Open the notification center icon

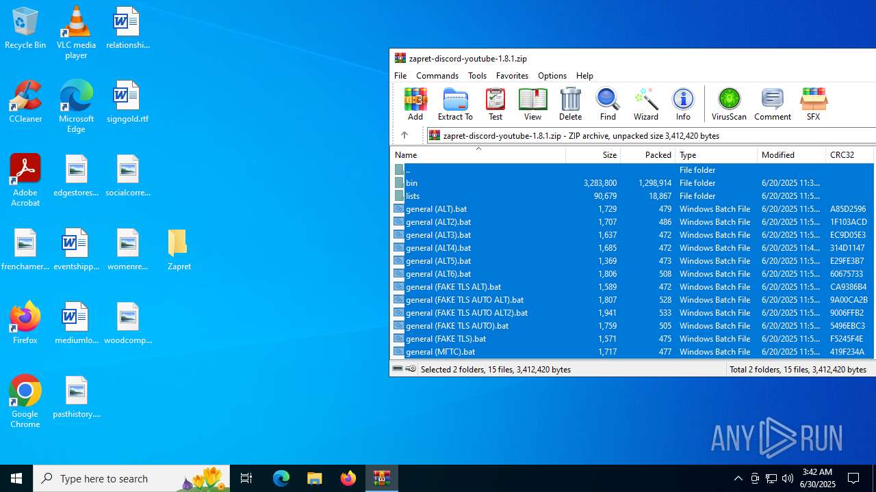point(853,478)
